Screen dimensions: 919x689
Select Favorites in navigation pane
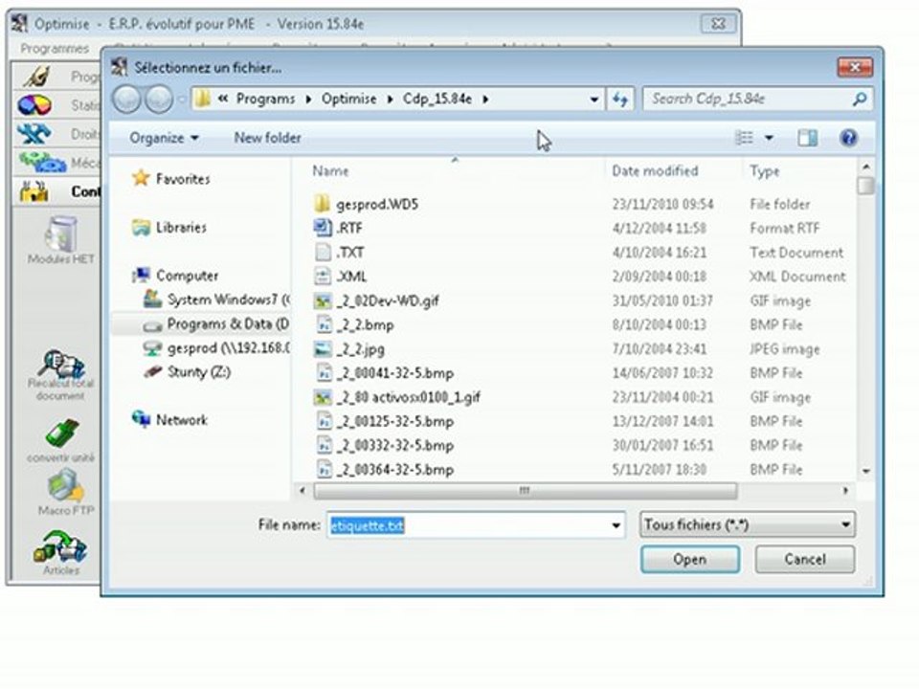tap(171, 179)
